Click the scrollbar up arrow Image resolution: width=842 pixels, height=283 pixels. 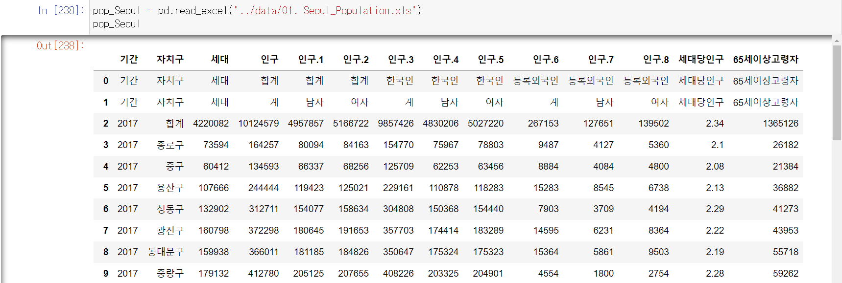click(x=837, y=40)
